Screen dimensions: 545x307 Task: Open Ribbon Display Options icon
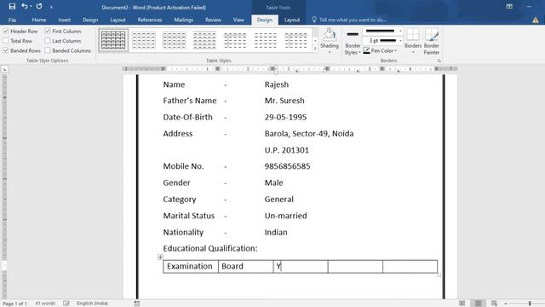click(x=509, y=7)
